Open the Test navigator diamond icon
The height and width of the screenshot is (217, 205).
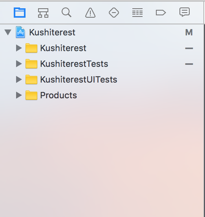click(114, 13)
